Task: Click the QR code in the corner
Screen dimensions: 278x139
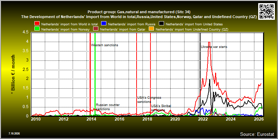Action: [x=267, y=11]
